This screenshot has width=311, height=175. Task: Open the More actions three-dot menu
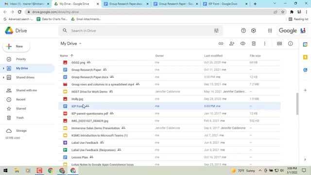click(x=264, y=43)
